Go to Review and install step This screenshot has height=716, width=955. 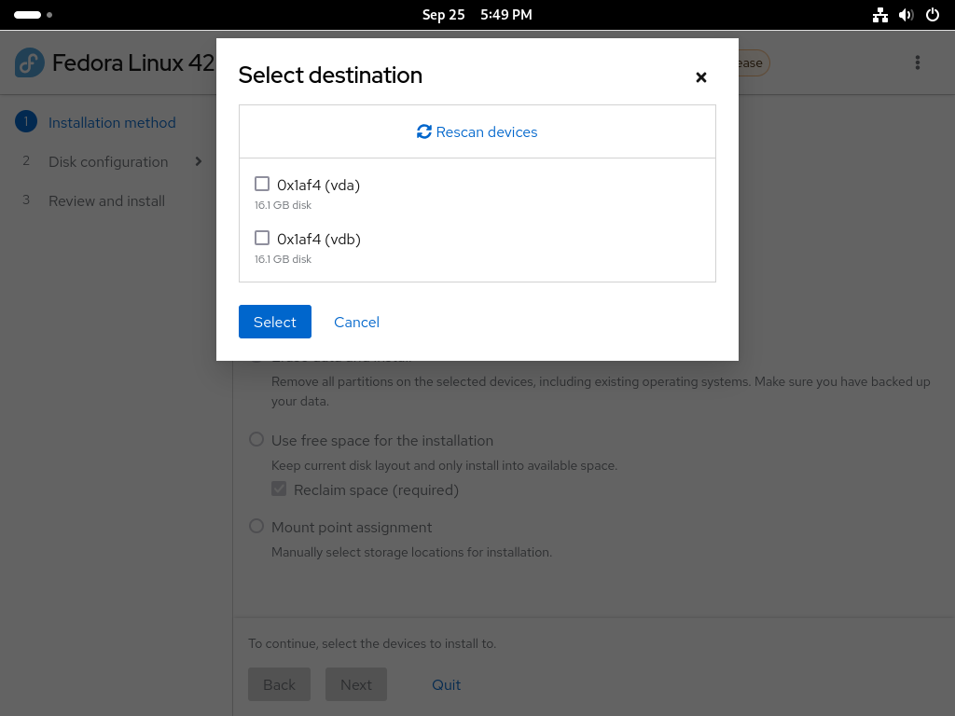[106, 201]
